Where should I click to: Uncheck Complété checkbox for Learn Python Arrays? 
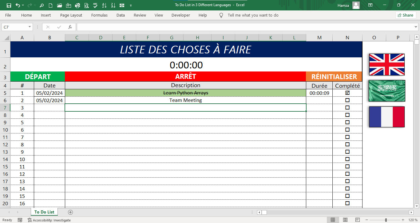point(347,93)
